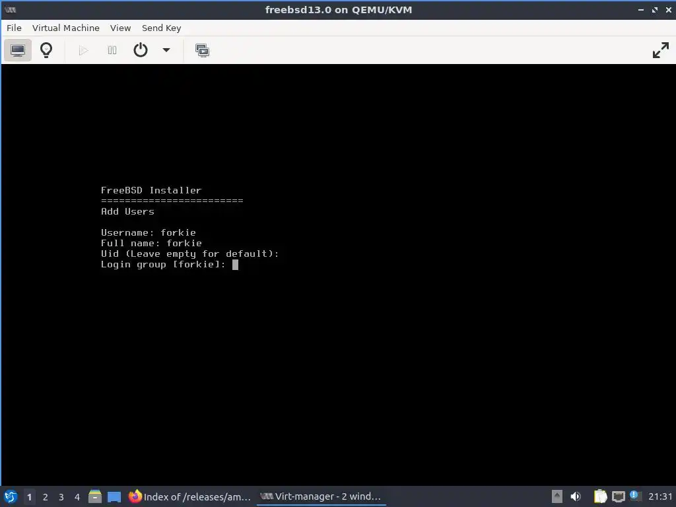Show virtual hardware details lightbulb

[x=46, y=50]
